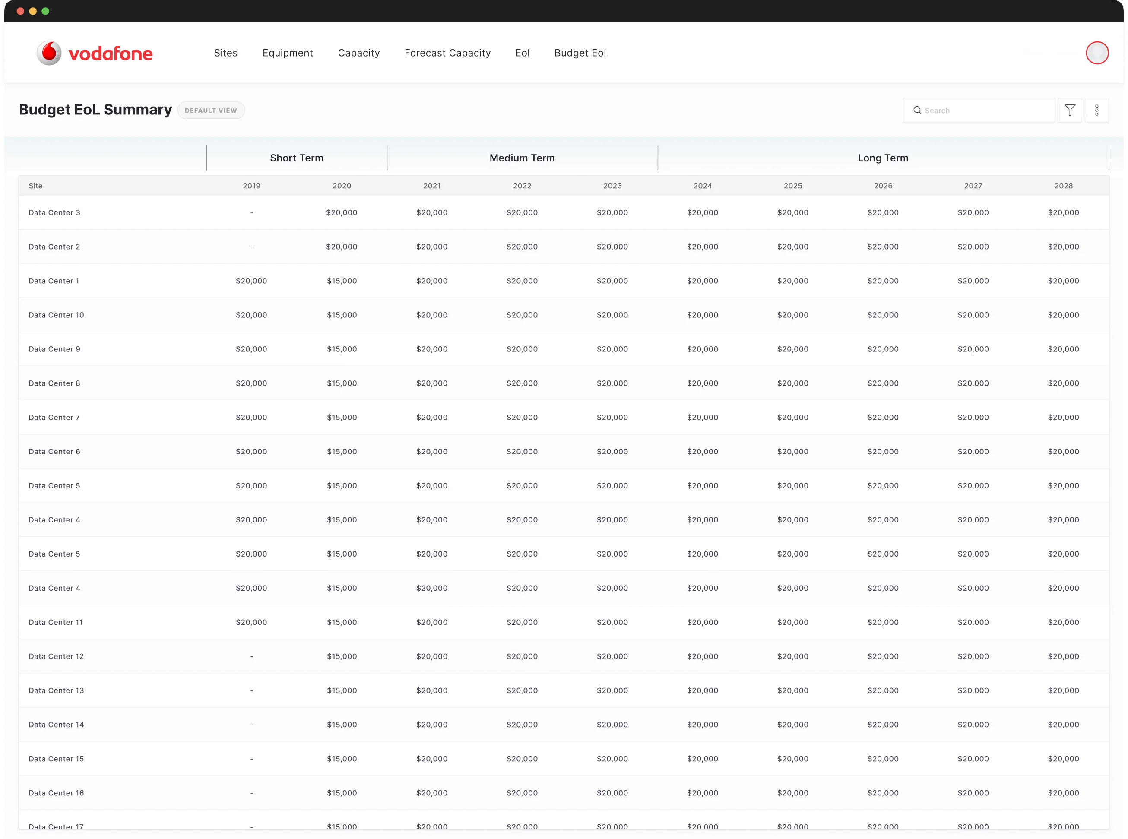Open the filter options panel
The width and height of the screenshot is (1128, 839).
[1070, 110]
